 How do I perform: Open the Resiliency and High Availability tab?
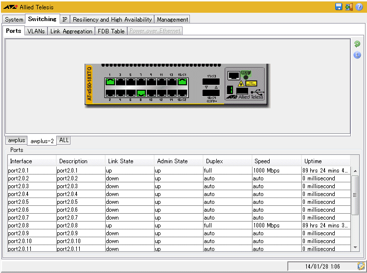[x=113, y=20]
